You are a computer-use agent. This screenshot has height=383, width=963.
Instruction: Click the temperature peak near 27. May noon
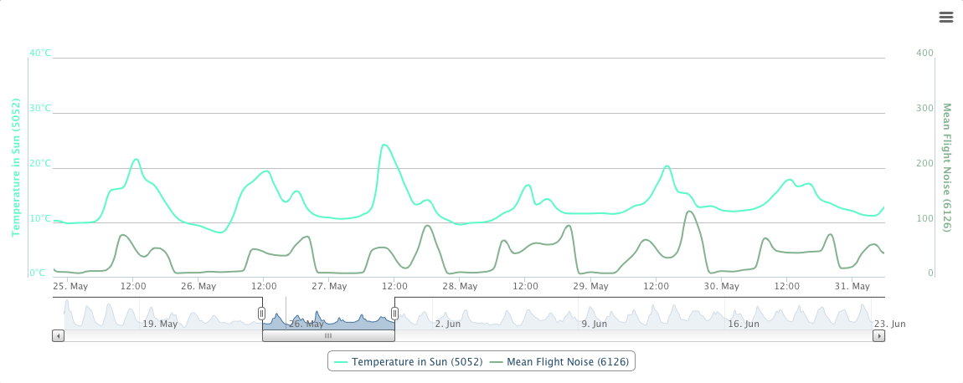(384, 145)
